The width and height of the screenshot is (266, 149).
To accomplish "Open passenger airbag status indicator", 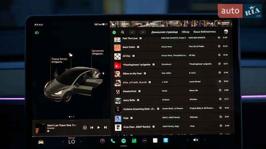I will pyautogui.click(x=223, y=23).
